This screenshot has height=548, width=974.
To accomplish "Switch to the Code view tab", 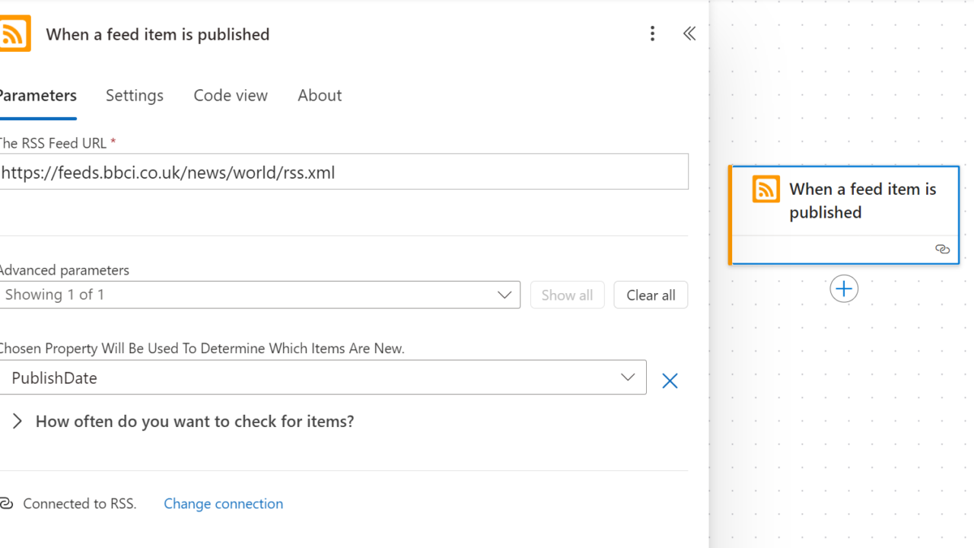I will tap(231, 95).
